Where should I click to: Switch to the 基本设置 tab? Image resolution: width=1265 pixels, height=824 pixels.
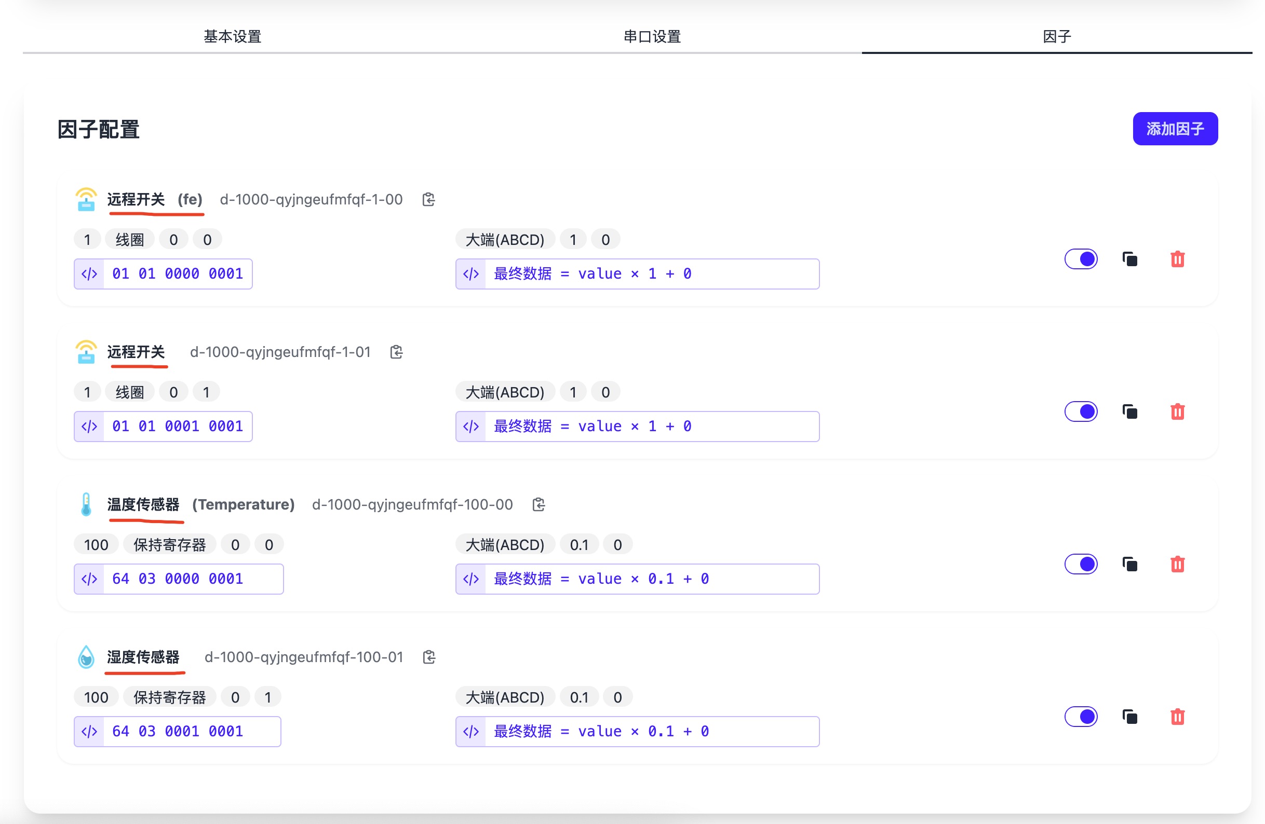pyautogui.click(x=231, y=36)
